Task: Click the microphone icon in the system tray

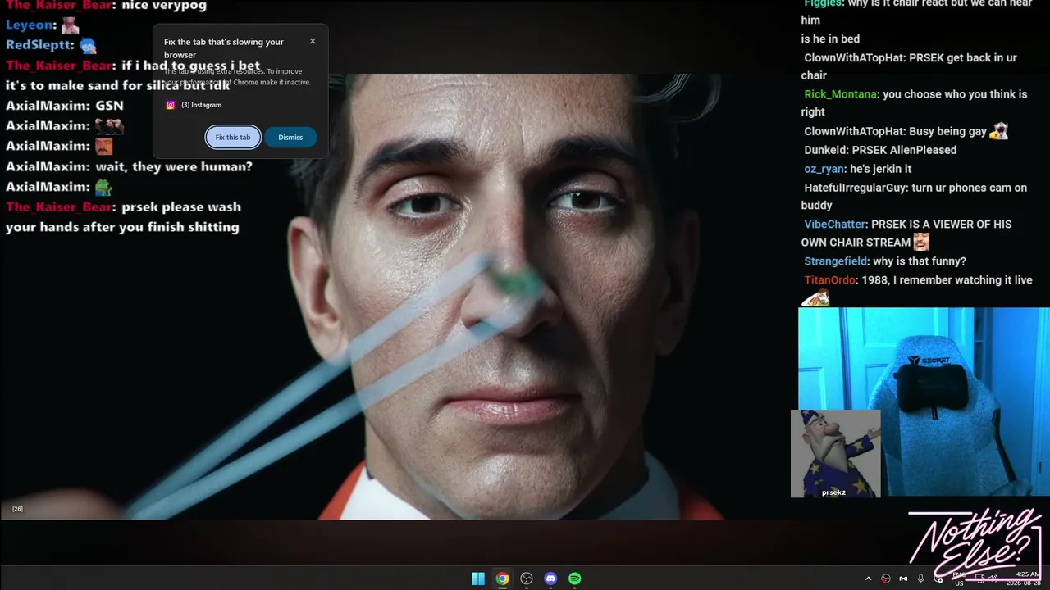Action: (921, 579)
